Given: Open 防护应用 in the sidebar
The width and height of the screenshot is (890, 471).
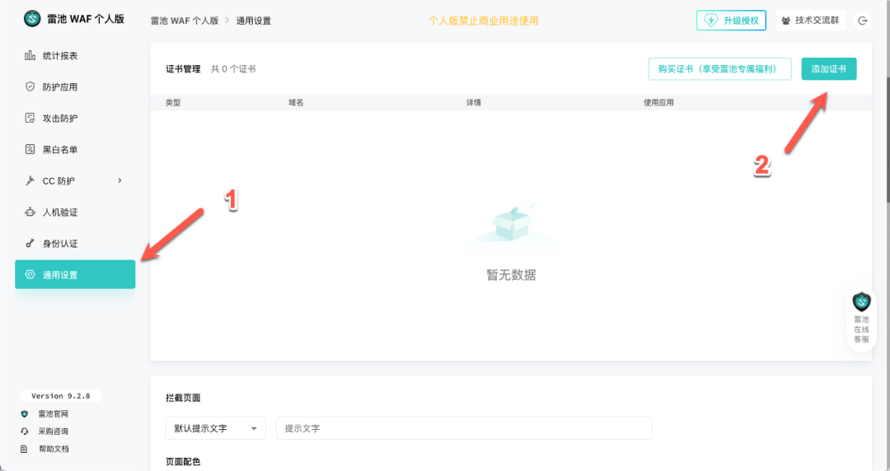Looking at the screenshot, I should tap(75, 86).
